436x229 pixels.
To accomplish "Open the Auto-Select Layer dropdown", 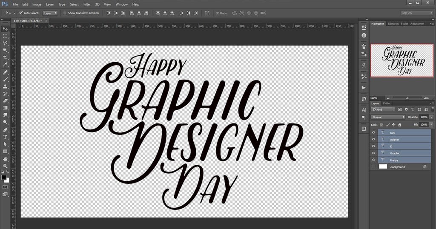I will (x=50, y=13).
